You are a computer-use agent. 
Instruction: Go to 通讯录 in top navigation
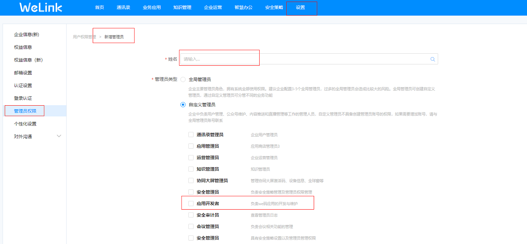pyautogui.click(x=123, y=7)
